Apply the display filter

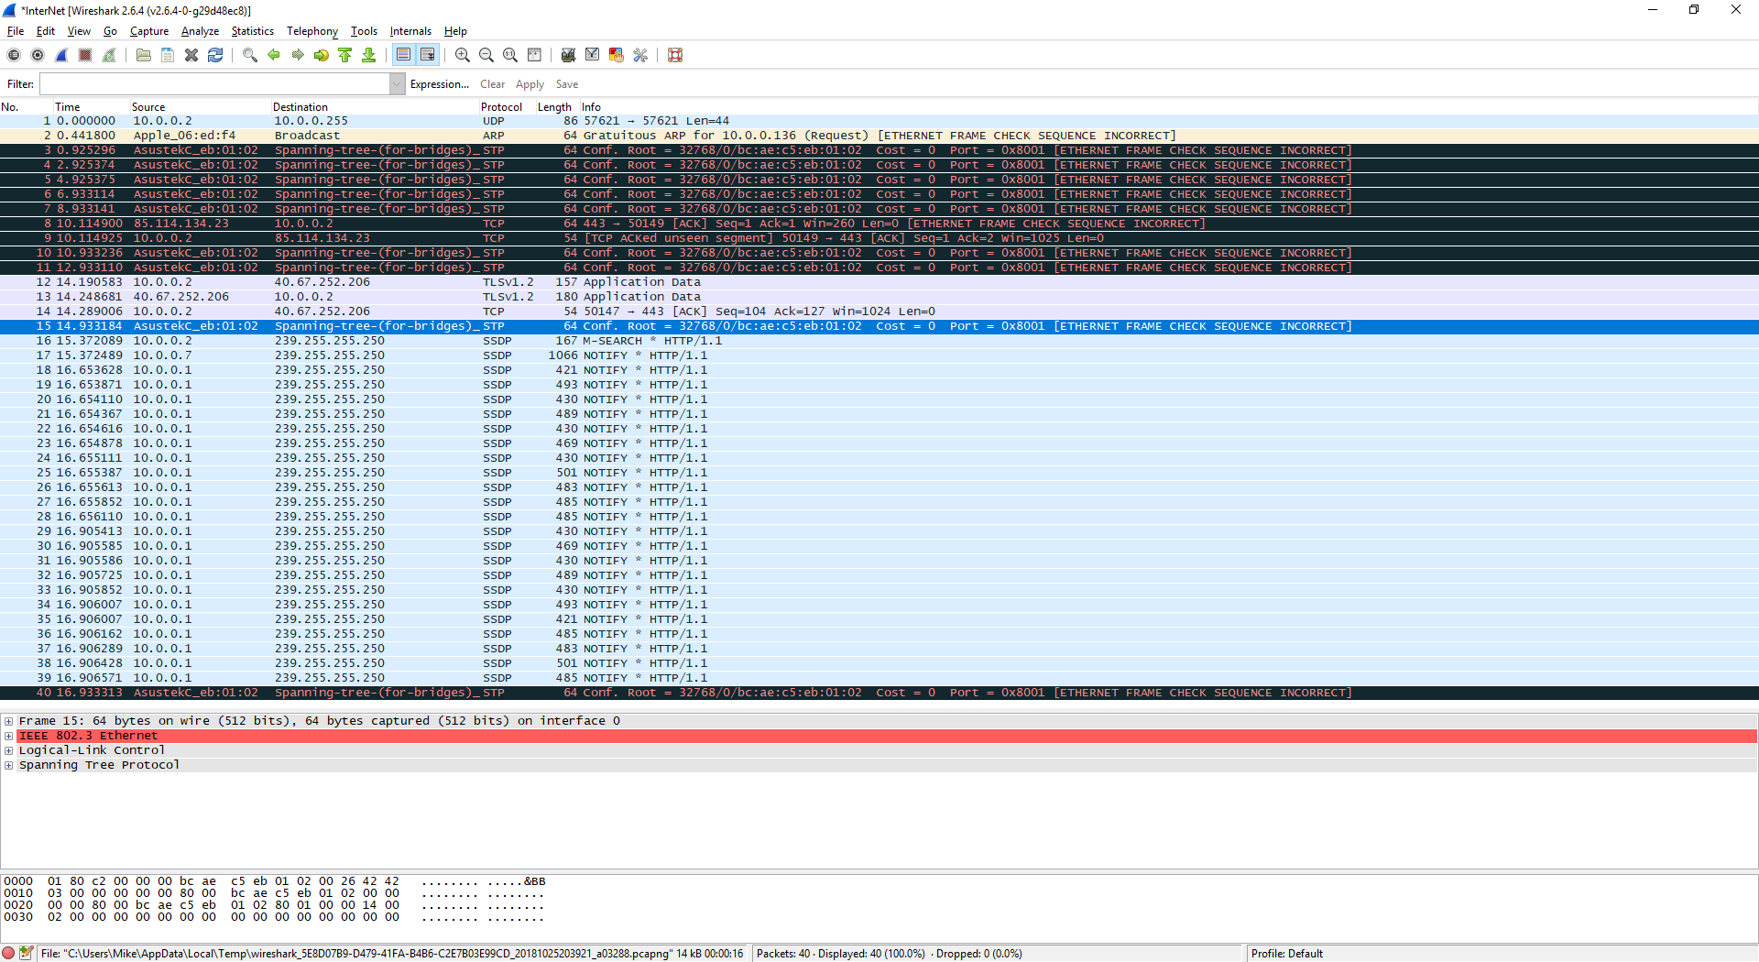pyautogui.click(x=530, y=84)
